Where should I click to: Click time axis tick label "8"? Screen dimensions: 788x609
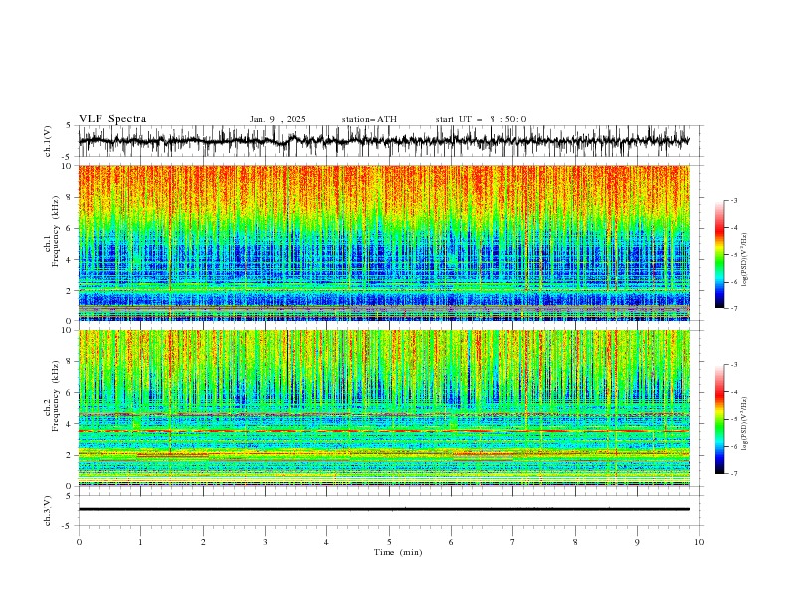click(x=575, y=542)
